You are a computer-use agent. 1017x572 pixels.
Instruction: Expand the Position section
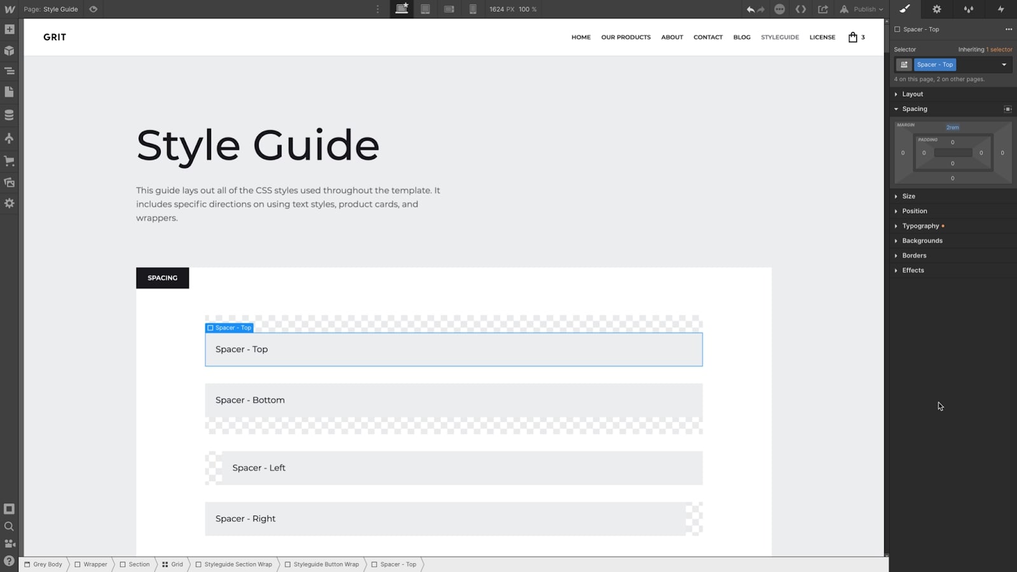click(x=953, y=211)
